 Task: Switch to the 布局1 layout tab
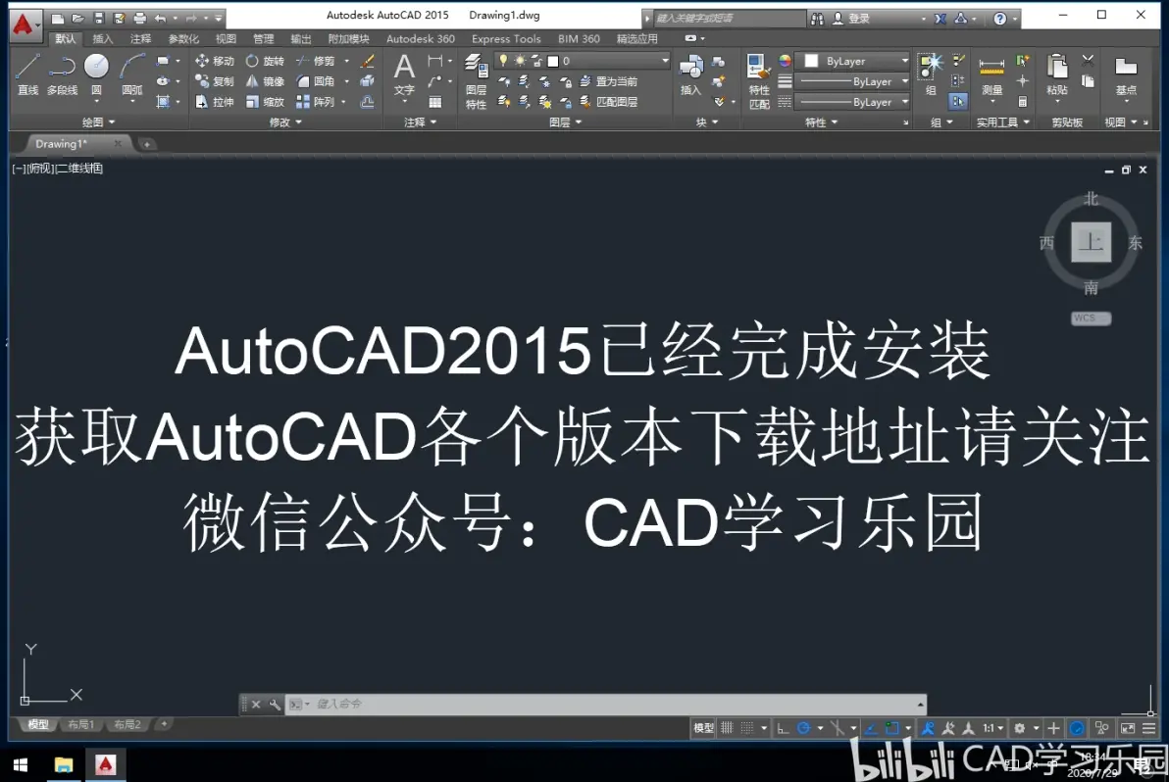pyautogui.click(x=80, y=724)
